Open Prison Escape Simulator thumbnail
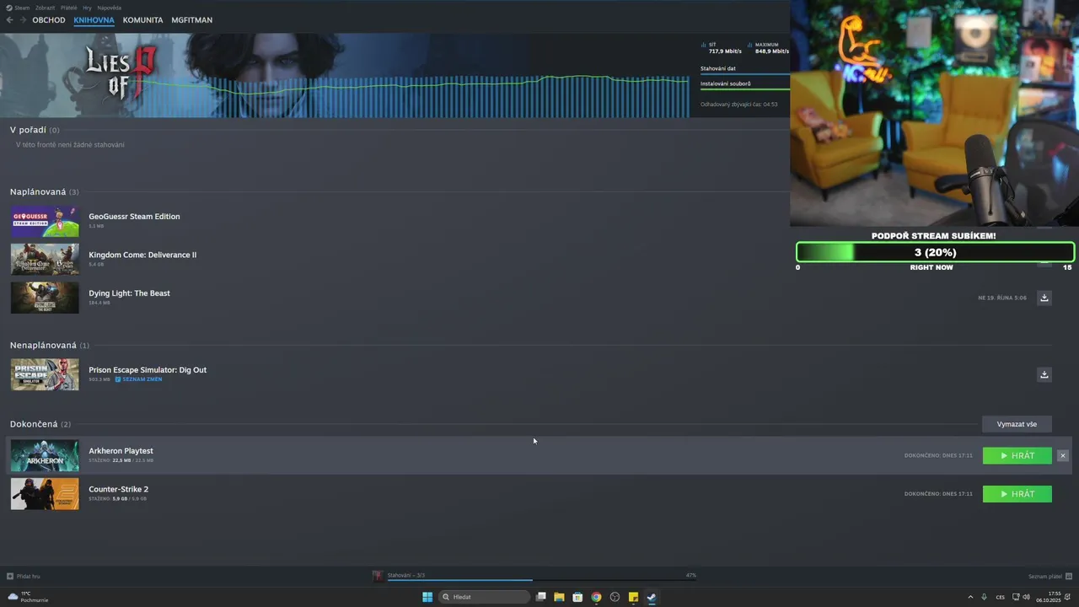1079x607 pixels. [x=45, y=374]
